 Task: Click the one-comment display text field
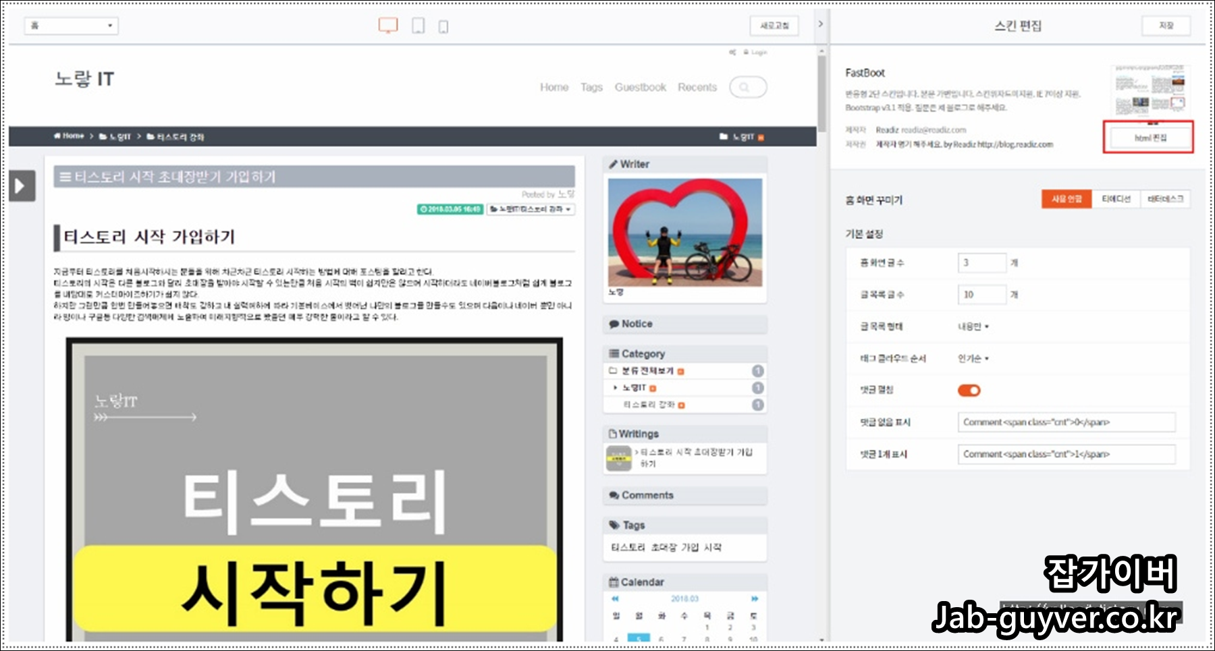tap(1066, 454)
